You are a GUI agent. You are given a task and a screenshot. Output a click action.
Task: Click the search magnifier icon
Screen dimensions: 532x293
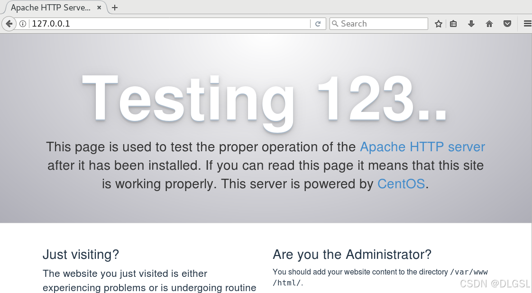point(335,24)
